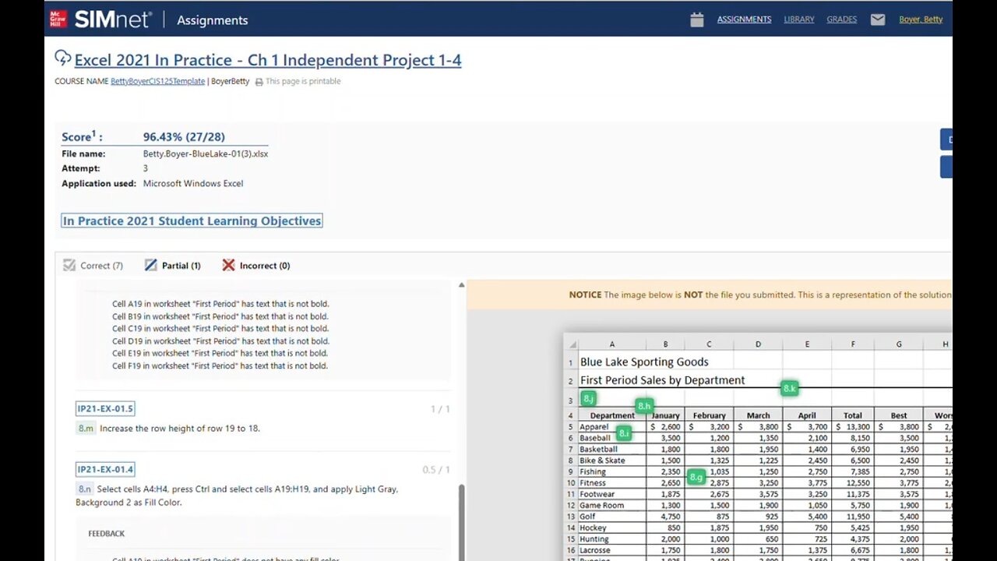
Task: Click the 0.5 / 1 score text
Action: [x=436, y=470]
